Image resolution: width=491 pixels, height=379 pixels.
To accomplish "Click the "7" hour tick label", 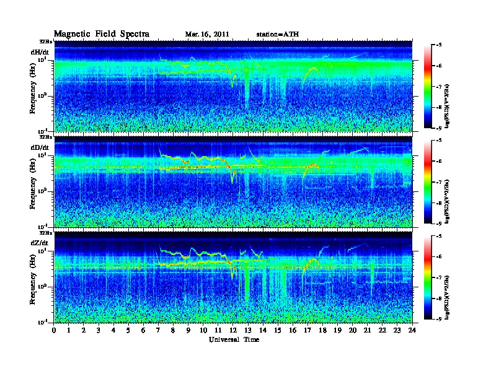I will 159,330.
